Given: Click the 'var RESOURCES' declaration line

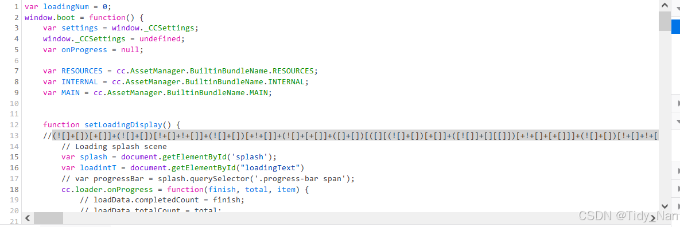Looking at the screenshot, I should pos(180,71).
